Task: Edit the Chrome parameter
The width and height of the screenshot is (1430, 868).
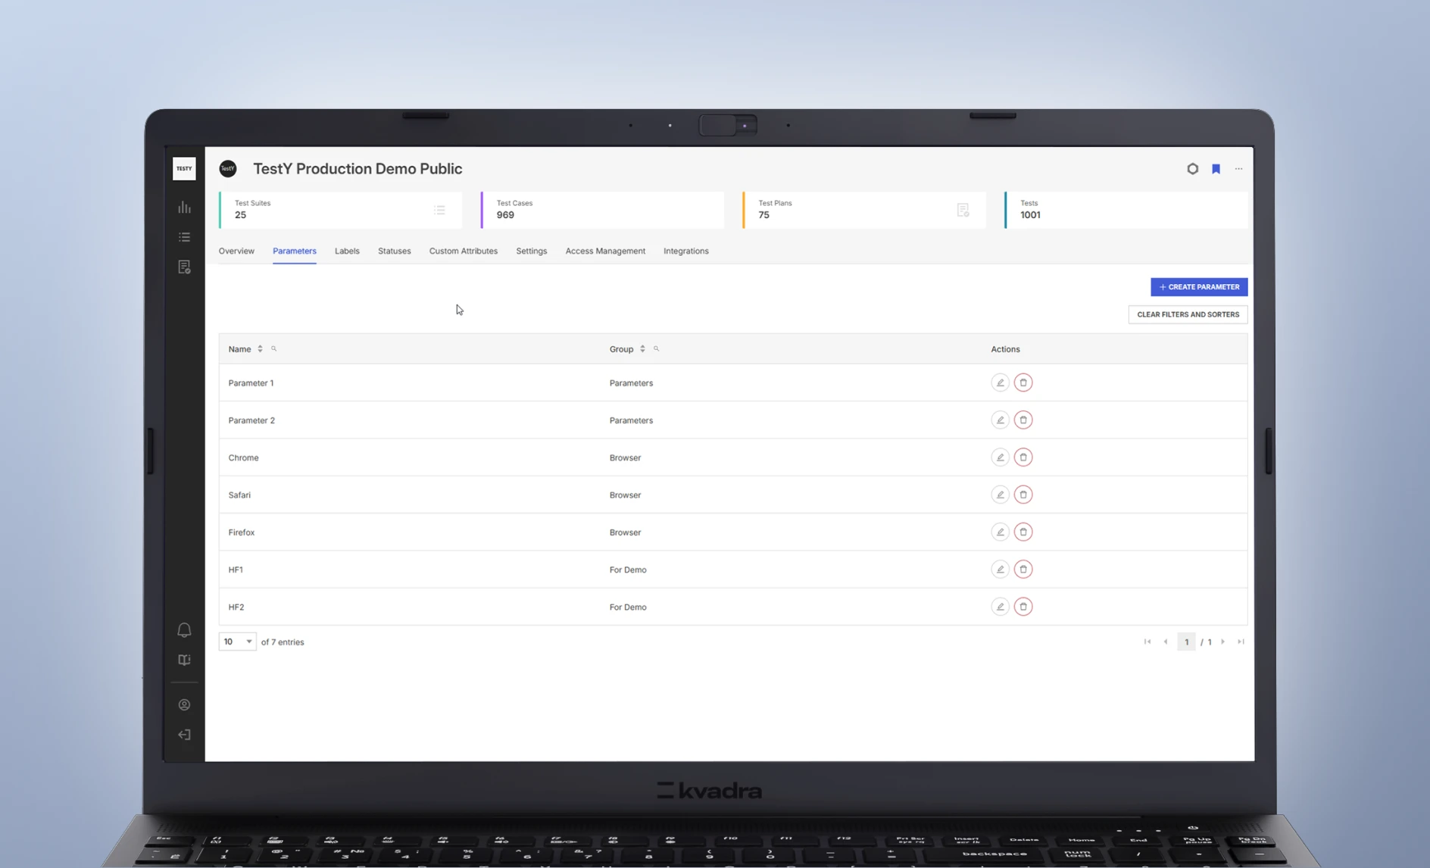Action: pyautogui.click(x=1000, y=457)
